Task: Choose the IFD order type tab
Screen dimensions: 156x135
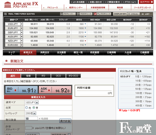Action: pos(43,76)
